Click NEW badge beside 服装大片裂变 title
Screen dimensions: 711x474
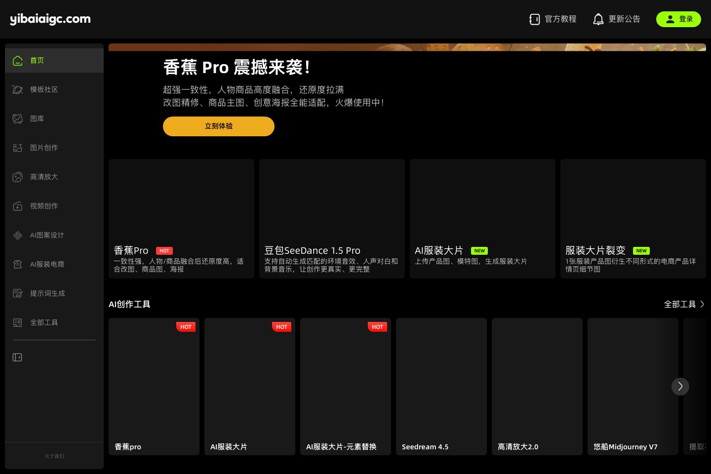coord(641,251)
